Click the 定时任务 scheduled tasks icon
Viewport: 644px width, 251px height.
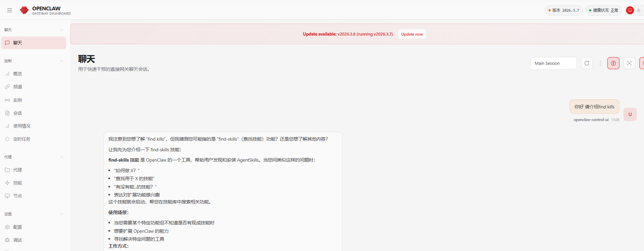tap(7, 139)
